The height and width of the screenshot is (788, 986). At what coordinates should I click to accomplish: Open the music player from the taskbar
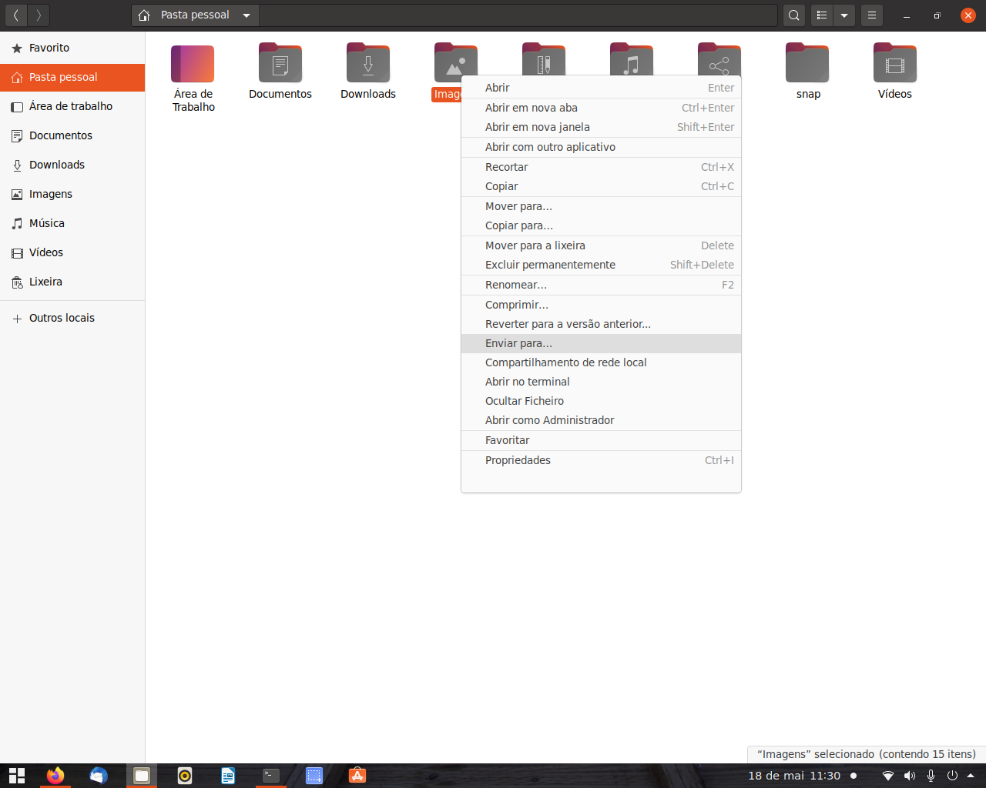[185, 776]
